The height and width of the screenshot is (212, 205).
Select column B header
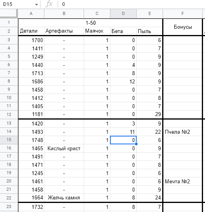pyautogui.click(x=64, y=13)
